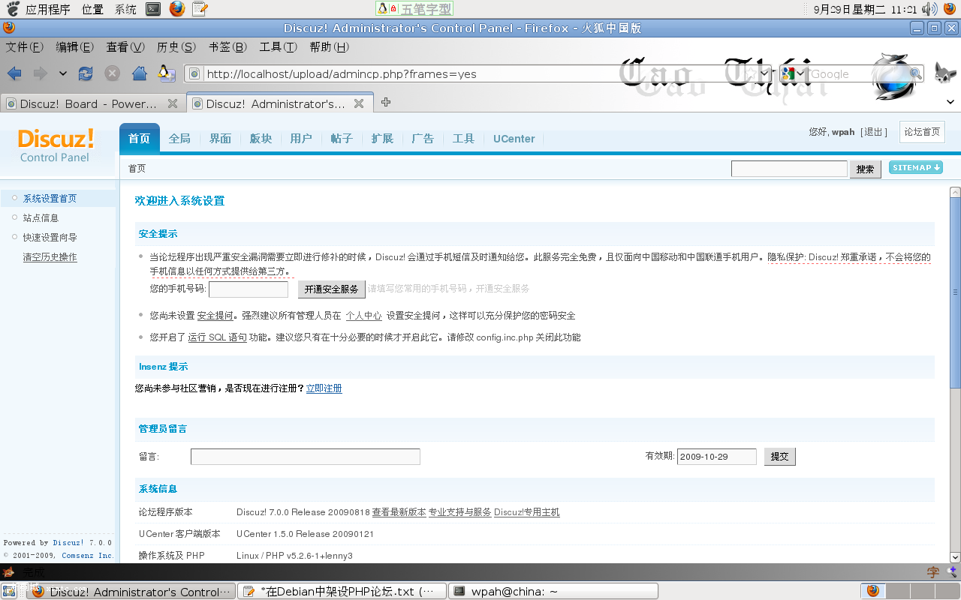961x600 pixels.
Task: Click the penguin icon on 五笔字型 panel
Action: click(x=381, y=8)
